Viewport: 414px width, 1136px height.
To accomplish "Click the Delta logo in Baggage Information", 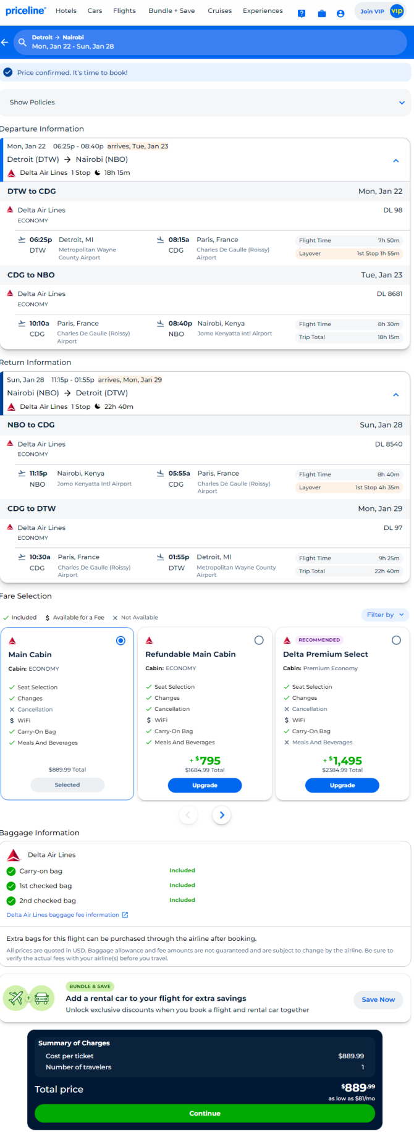I will click(14, 855).
